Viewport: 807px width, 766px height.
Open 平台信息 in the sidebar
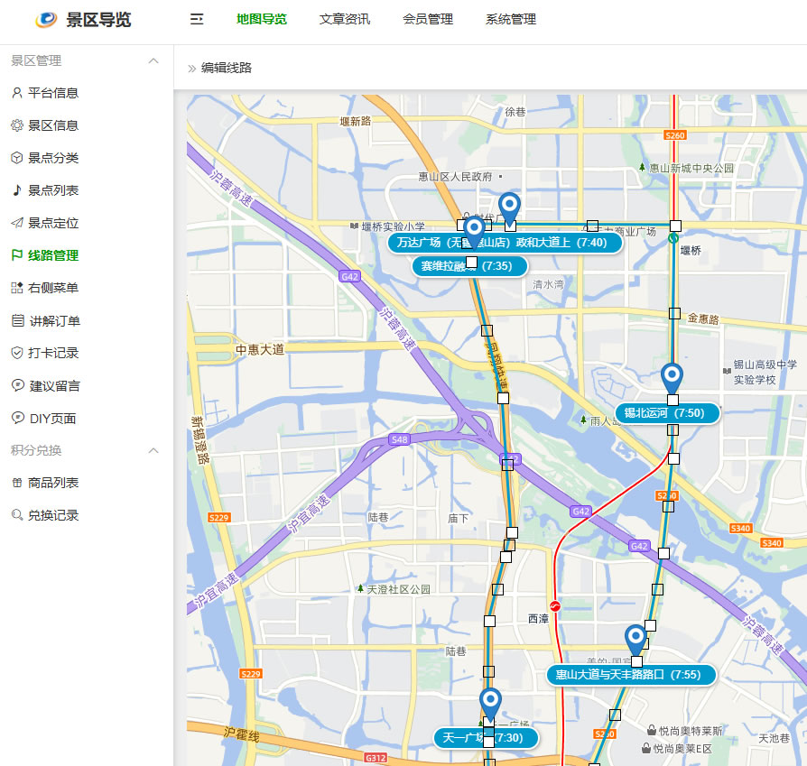(x=52, y=93)
